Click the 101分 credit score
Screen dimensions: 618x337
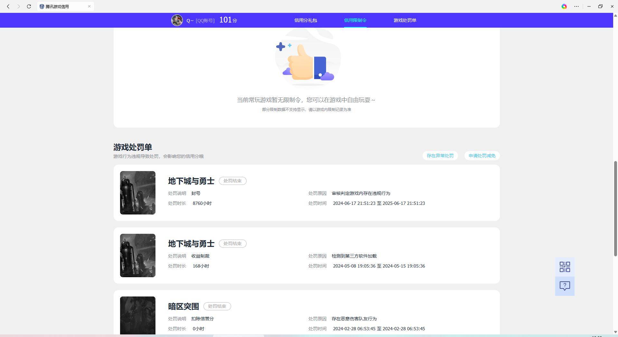(228, 20)
